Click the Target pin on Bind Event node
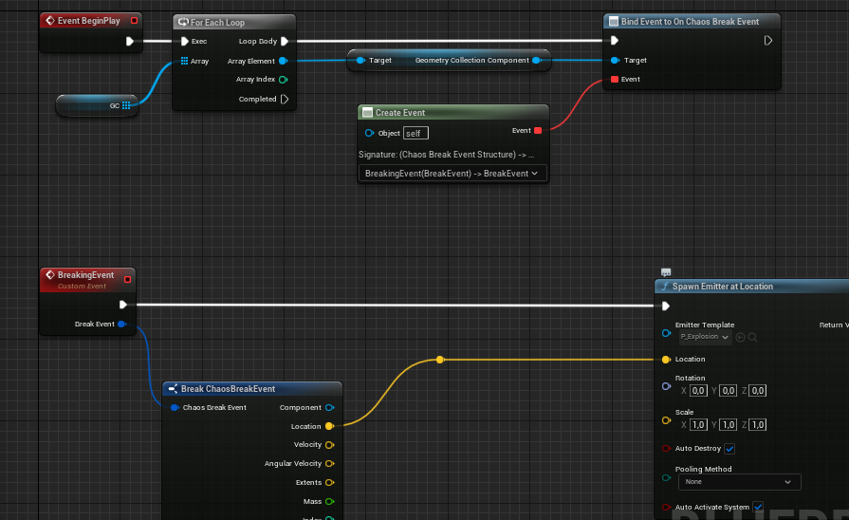The height and width of the screenshot is (520, 849). click(615, 60)
